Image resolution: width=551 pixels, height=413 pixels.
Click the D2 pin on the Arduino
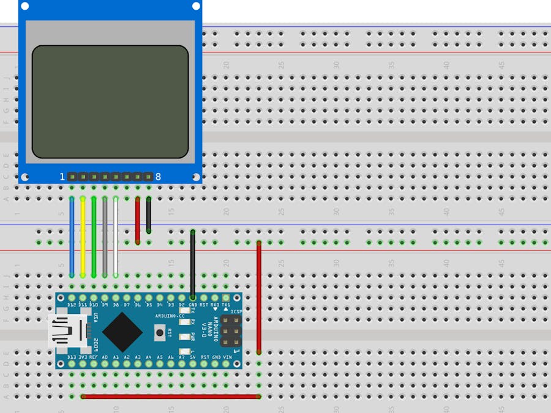point(182,298)
